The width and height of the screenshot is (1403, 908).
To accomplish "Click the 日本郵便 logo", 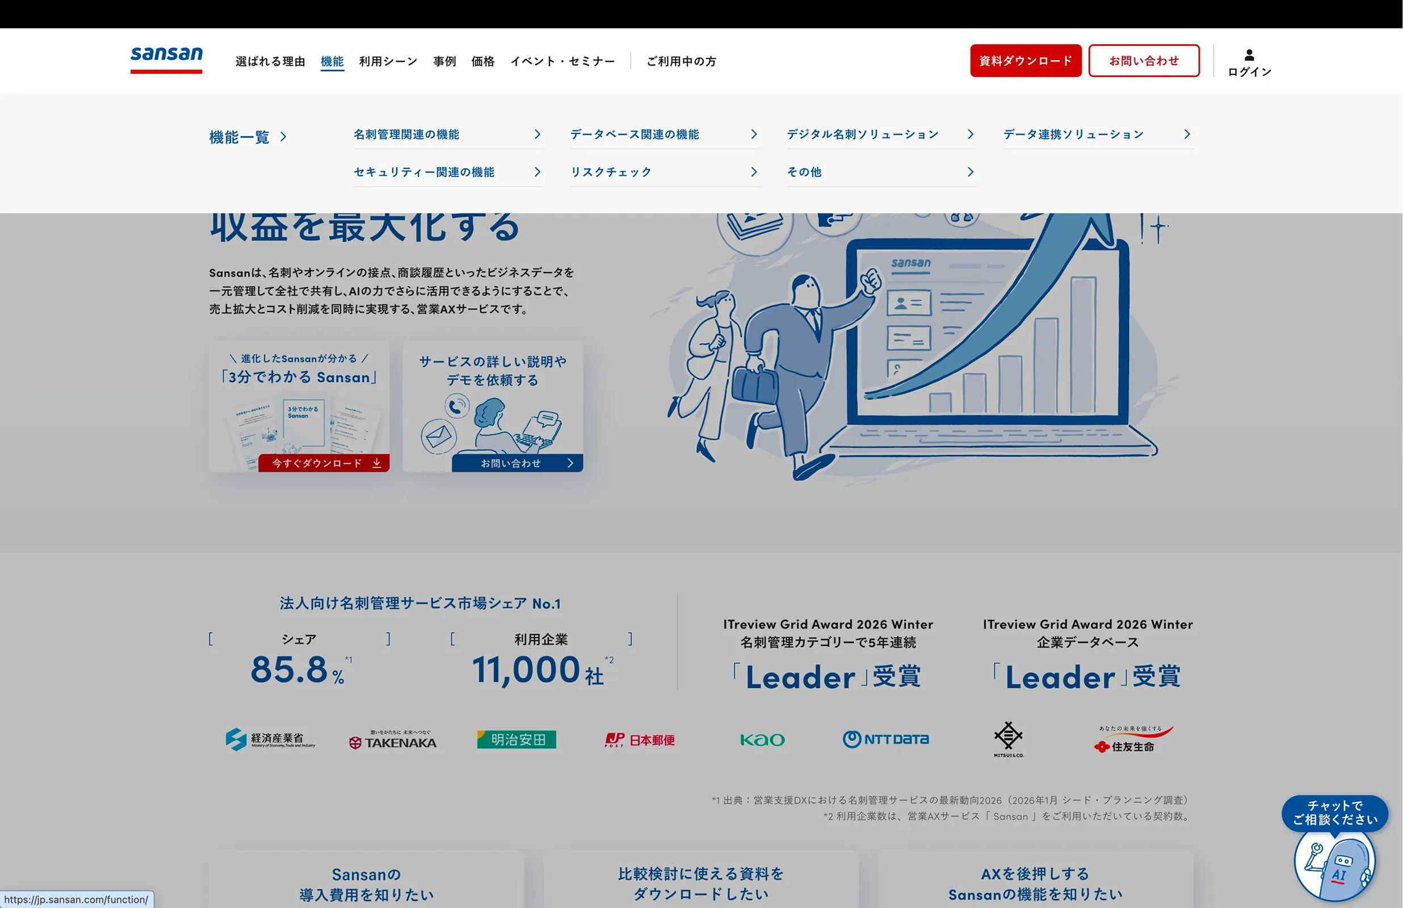I will point(640,740).
